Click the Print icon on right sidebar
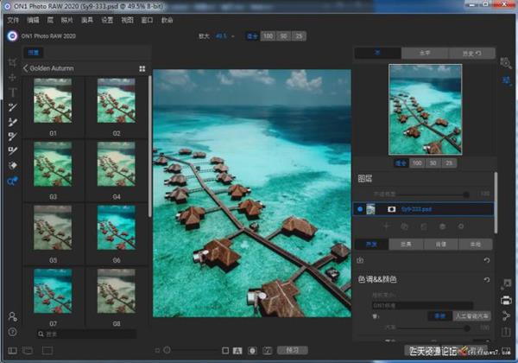This screenshot has height=363, width=518. point(506,300)
